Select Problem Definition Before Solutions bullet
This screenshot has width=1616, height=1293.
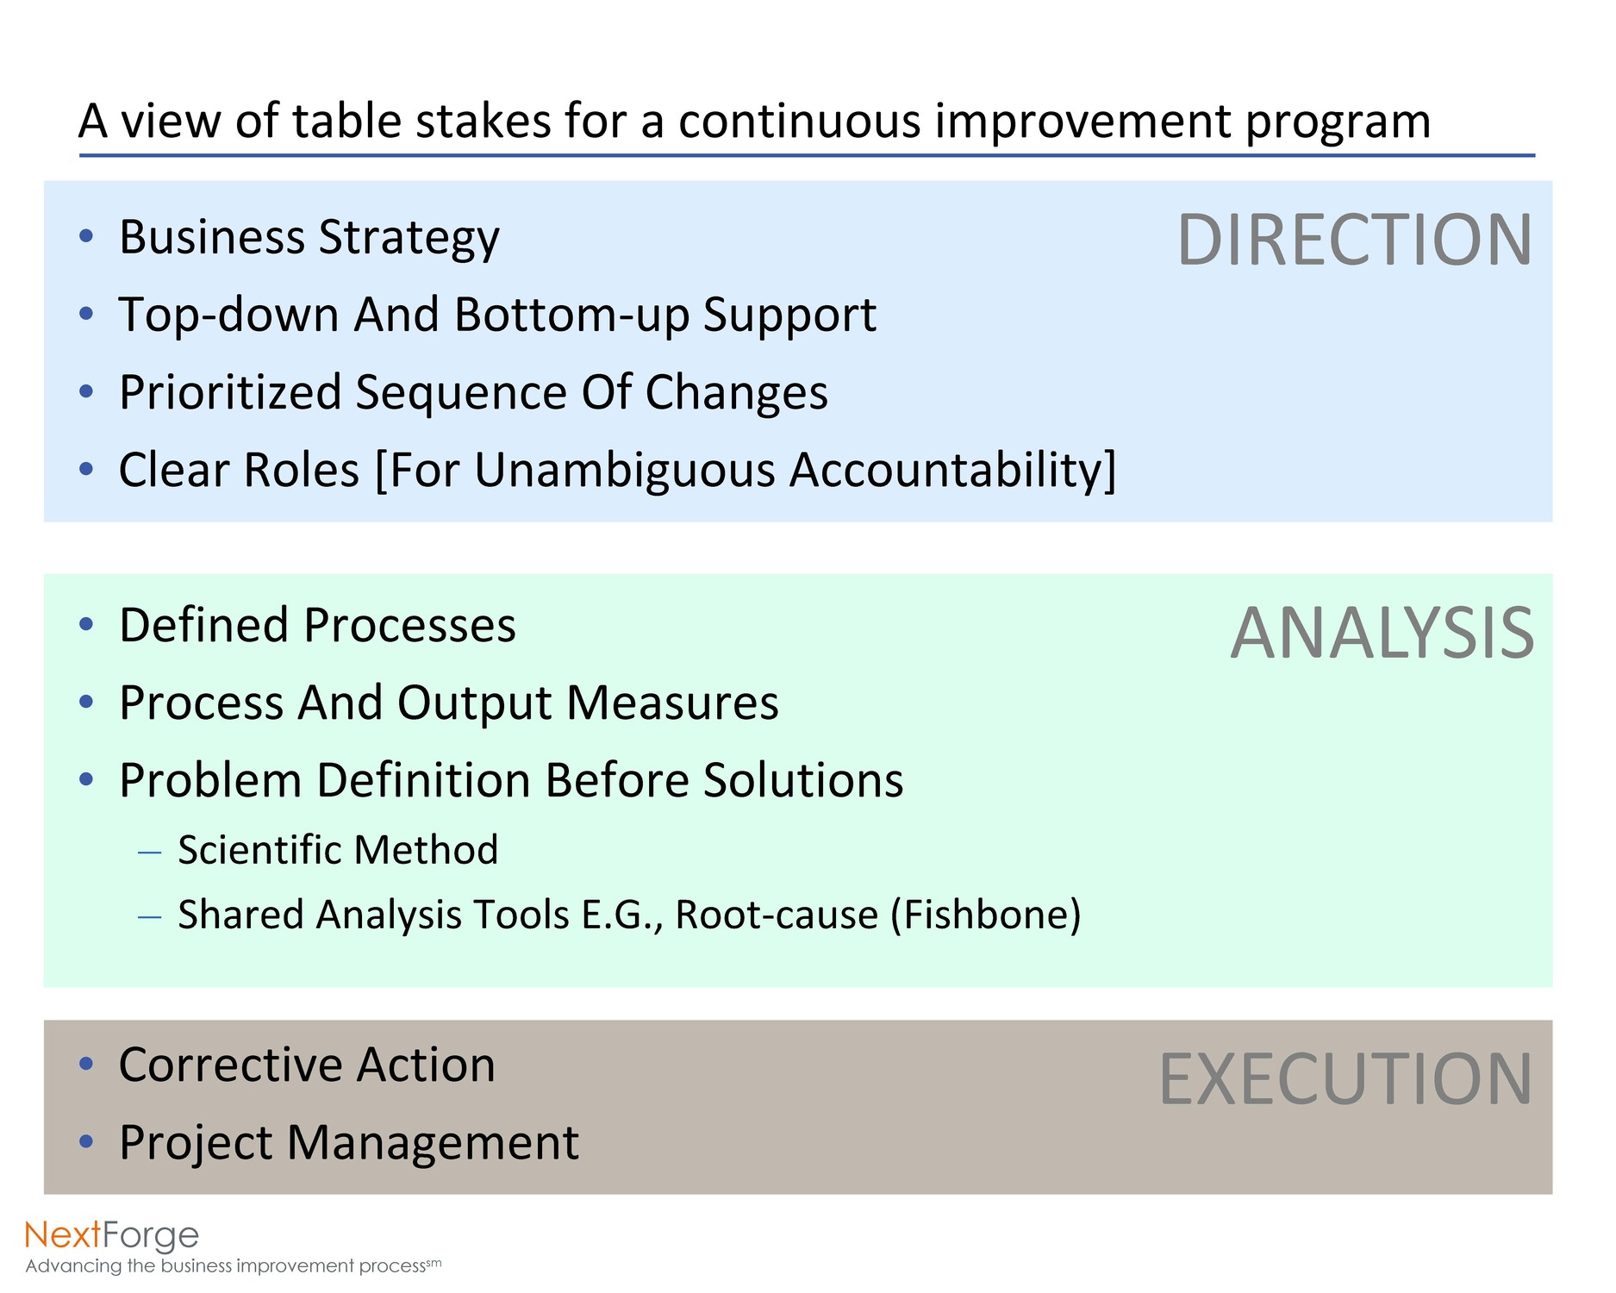pos(511,781)
